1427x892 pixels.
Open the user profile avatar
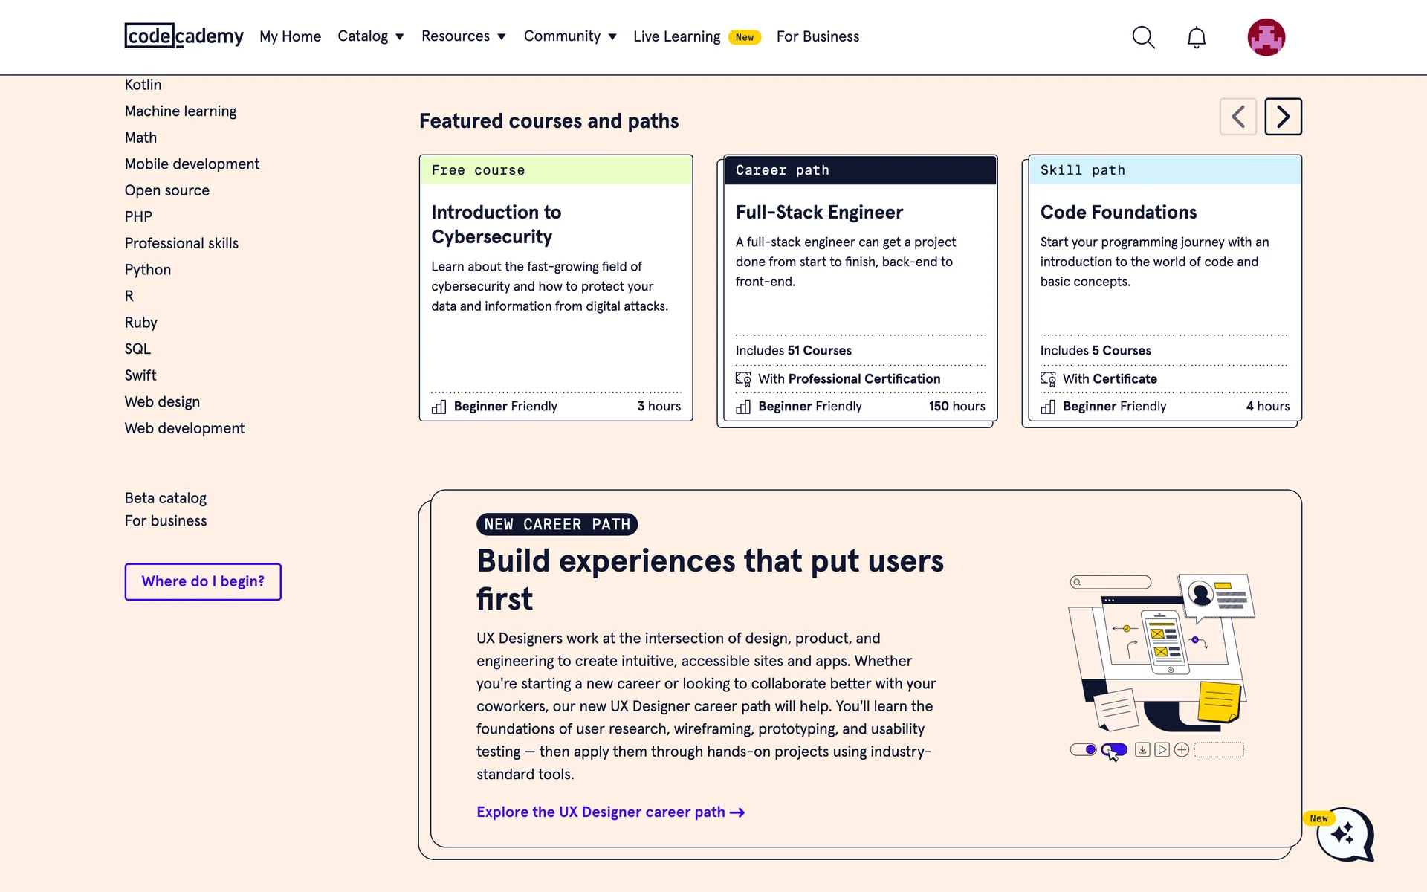click(1266, 37)
